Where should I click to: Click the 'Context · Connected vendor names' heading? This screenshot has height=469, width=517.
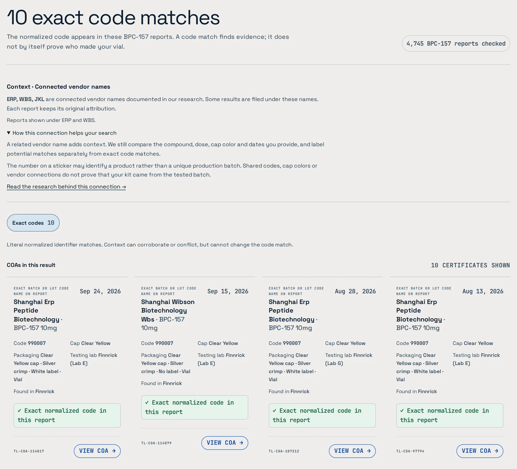[x=58, y=87]
